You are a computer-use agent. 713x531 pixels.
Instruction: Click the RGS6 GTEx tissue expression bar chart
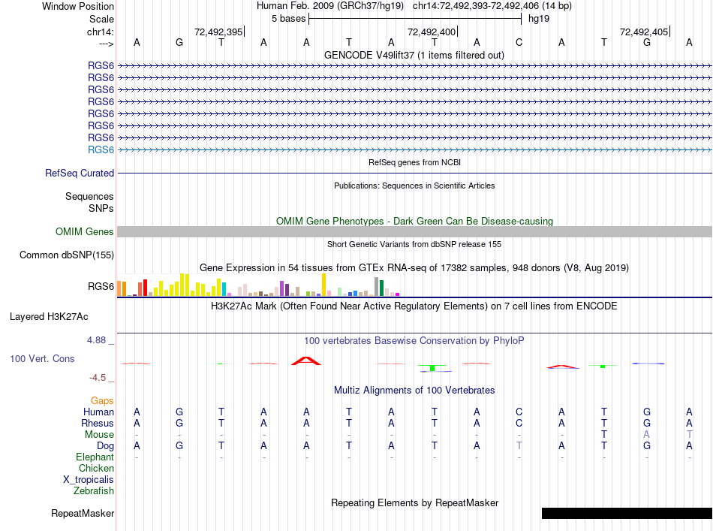point(258,285)
